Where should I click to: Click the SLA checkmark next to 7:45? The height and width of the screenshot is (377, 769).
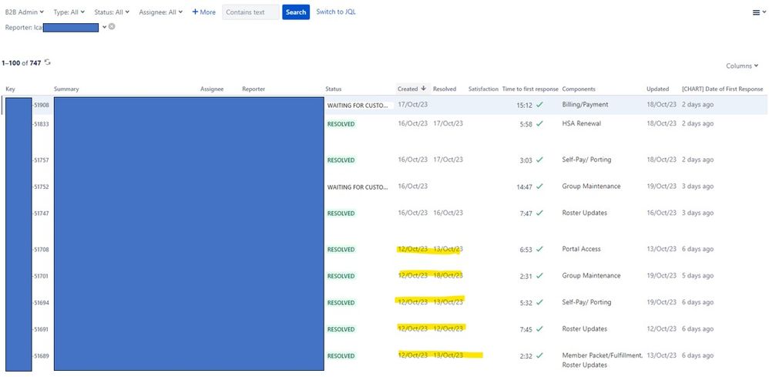point(539,329)
